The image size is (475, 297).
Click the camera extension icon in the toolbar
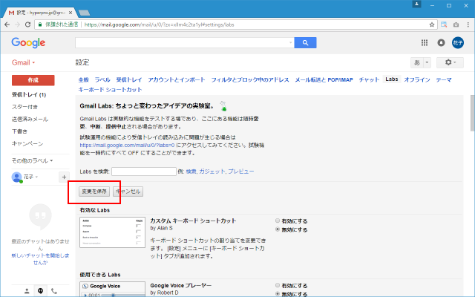[x=456, y=25]
